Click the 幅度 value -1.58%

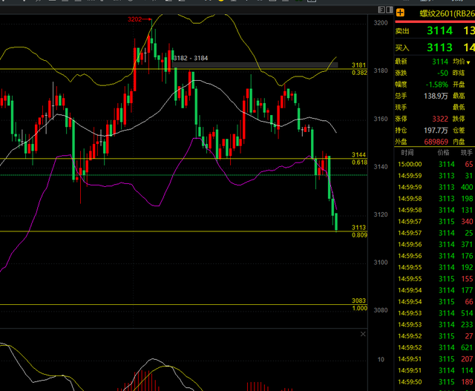pos(437,85)
